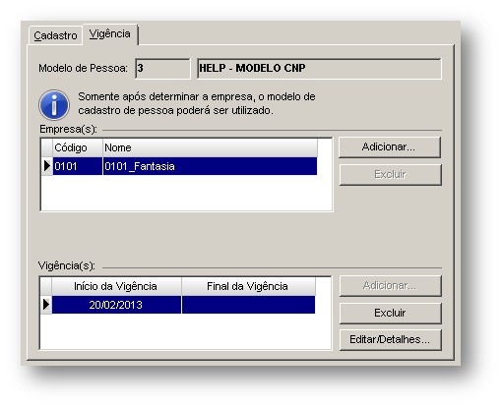Click the blue information icon

(54, 105)
